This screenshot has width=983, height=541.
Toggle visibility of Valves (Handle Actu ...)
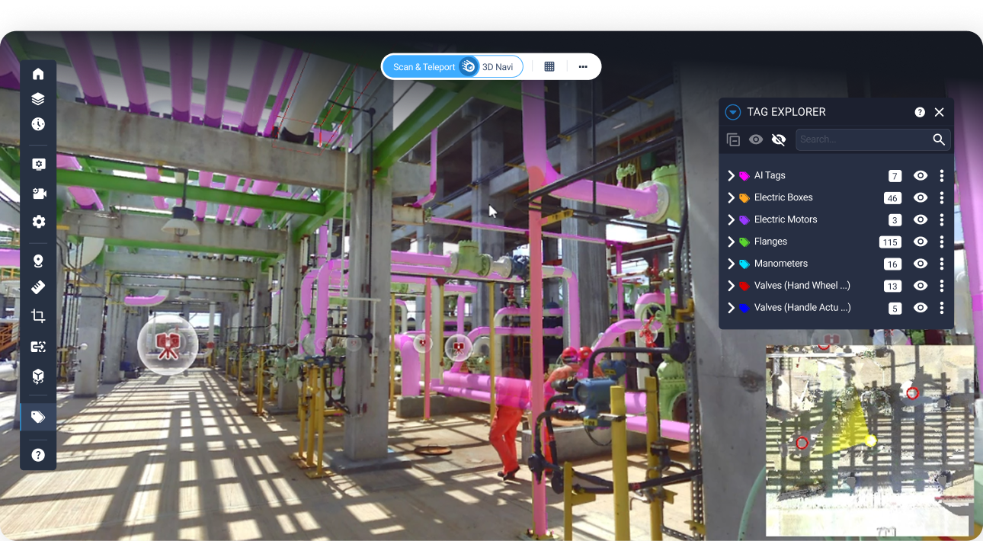pyautogui.click(x=921, y=308)
